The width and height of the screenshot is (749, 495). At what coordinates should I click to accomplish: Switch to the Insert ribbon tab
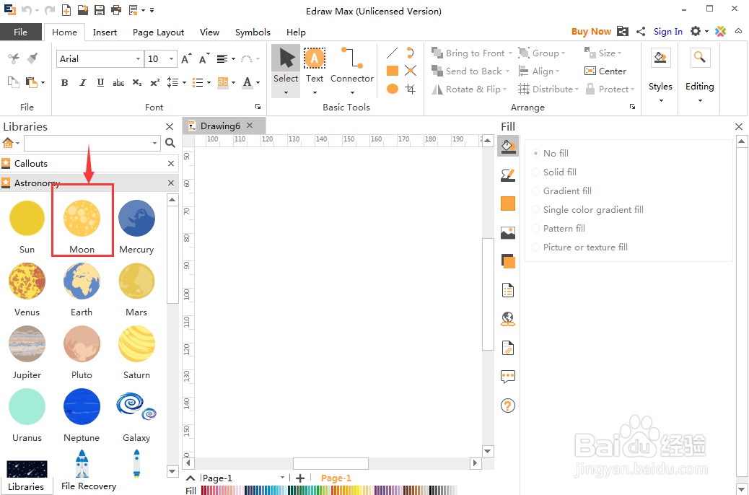pyautogui.click(x=105, y=32)
